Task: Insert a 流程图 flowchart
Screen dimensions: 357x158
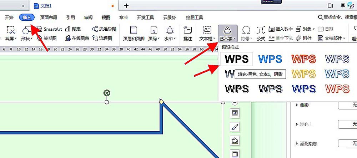Action: (102, 39)
